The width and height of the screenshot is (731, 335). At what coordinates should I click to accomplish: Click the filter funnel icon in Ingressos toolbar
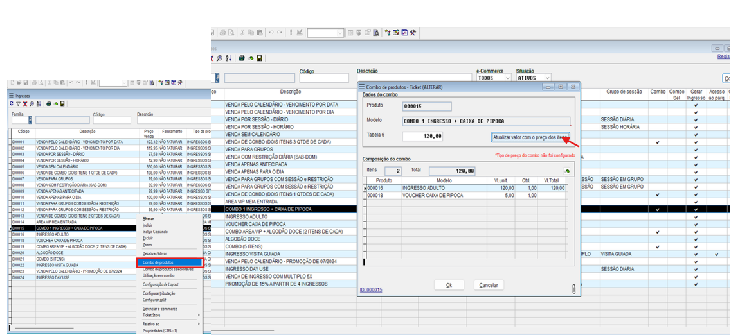[17, 103]
